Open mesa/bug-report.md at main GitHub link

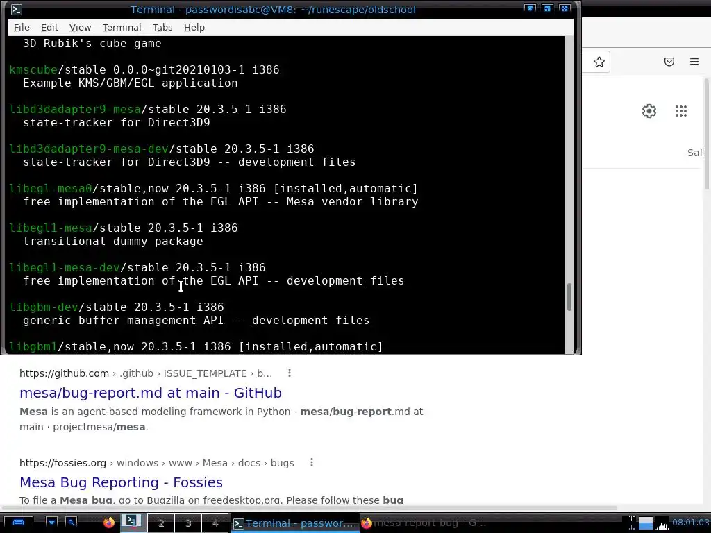coord(151,393)
